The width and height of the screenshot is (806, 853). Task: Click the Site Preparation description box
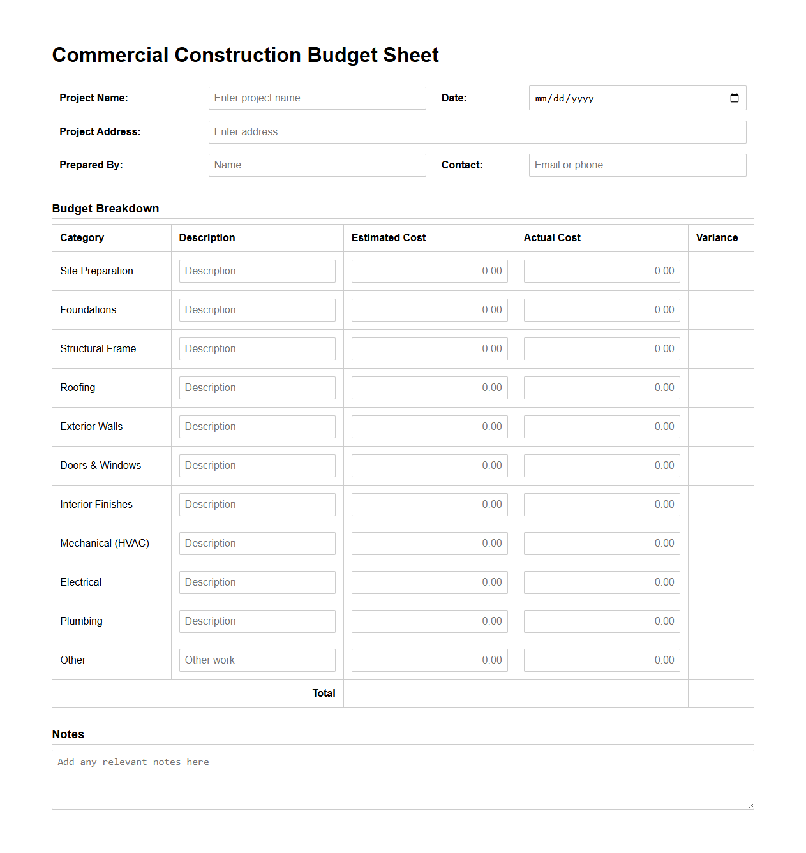coord(257,271)
